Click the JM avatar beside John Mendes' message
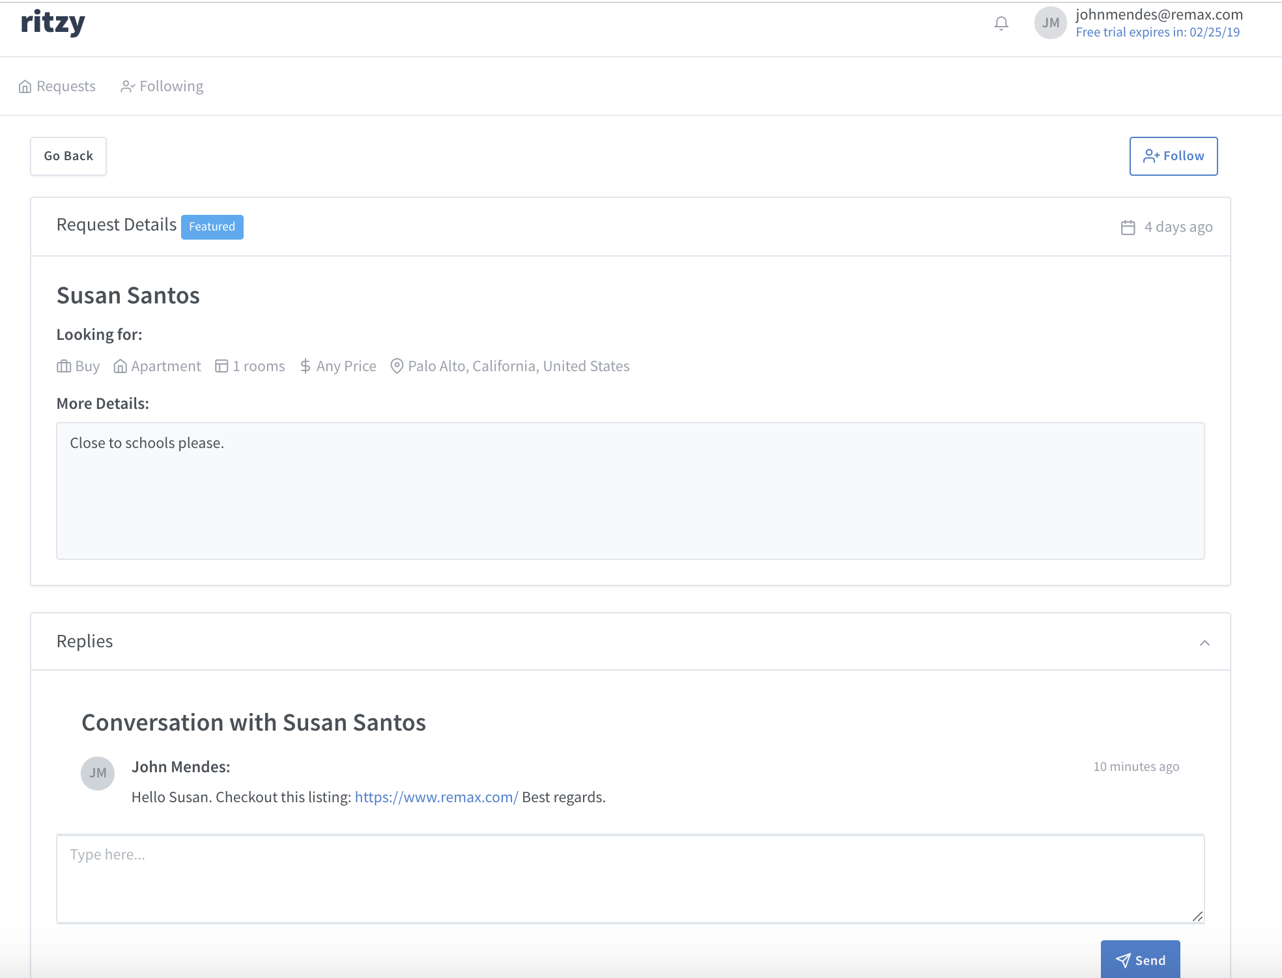The image size is (1282, 978). [98, 774]
